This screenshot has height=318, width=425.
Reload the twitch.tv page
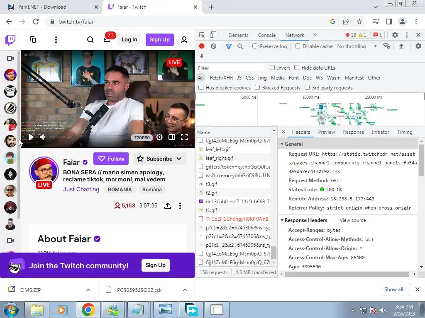[x=36, y=22]
